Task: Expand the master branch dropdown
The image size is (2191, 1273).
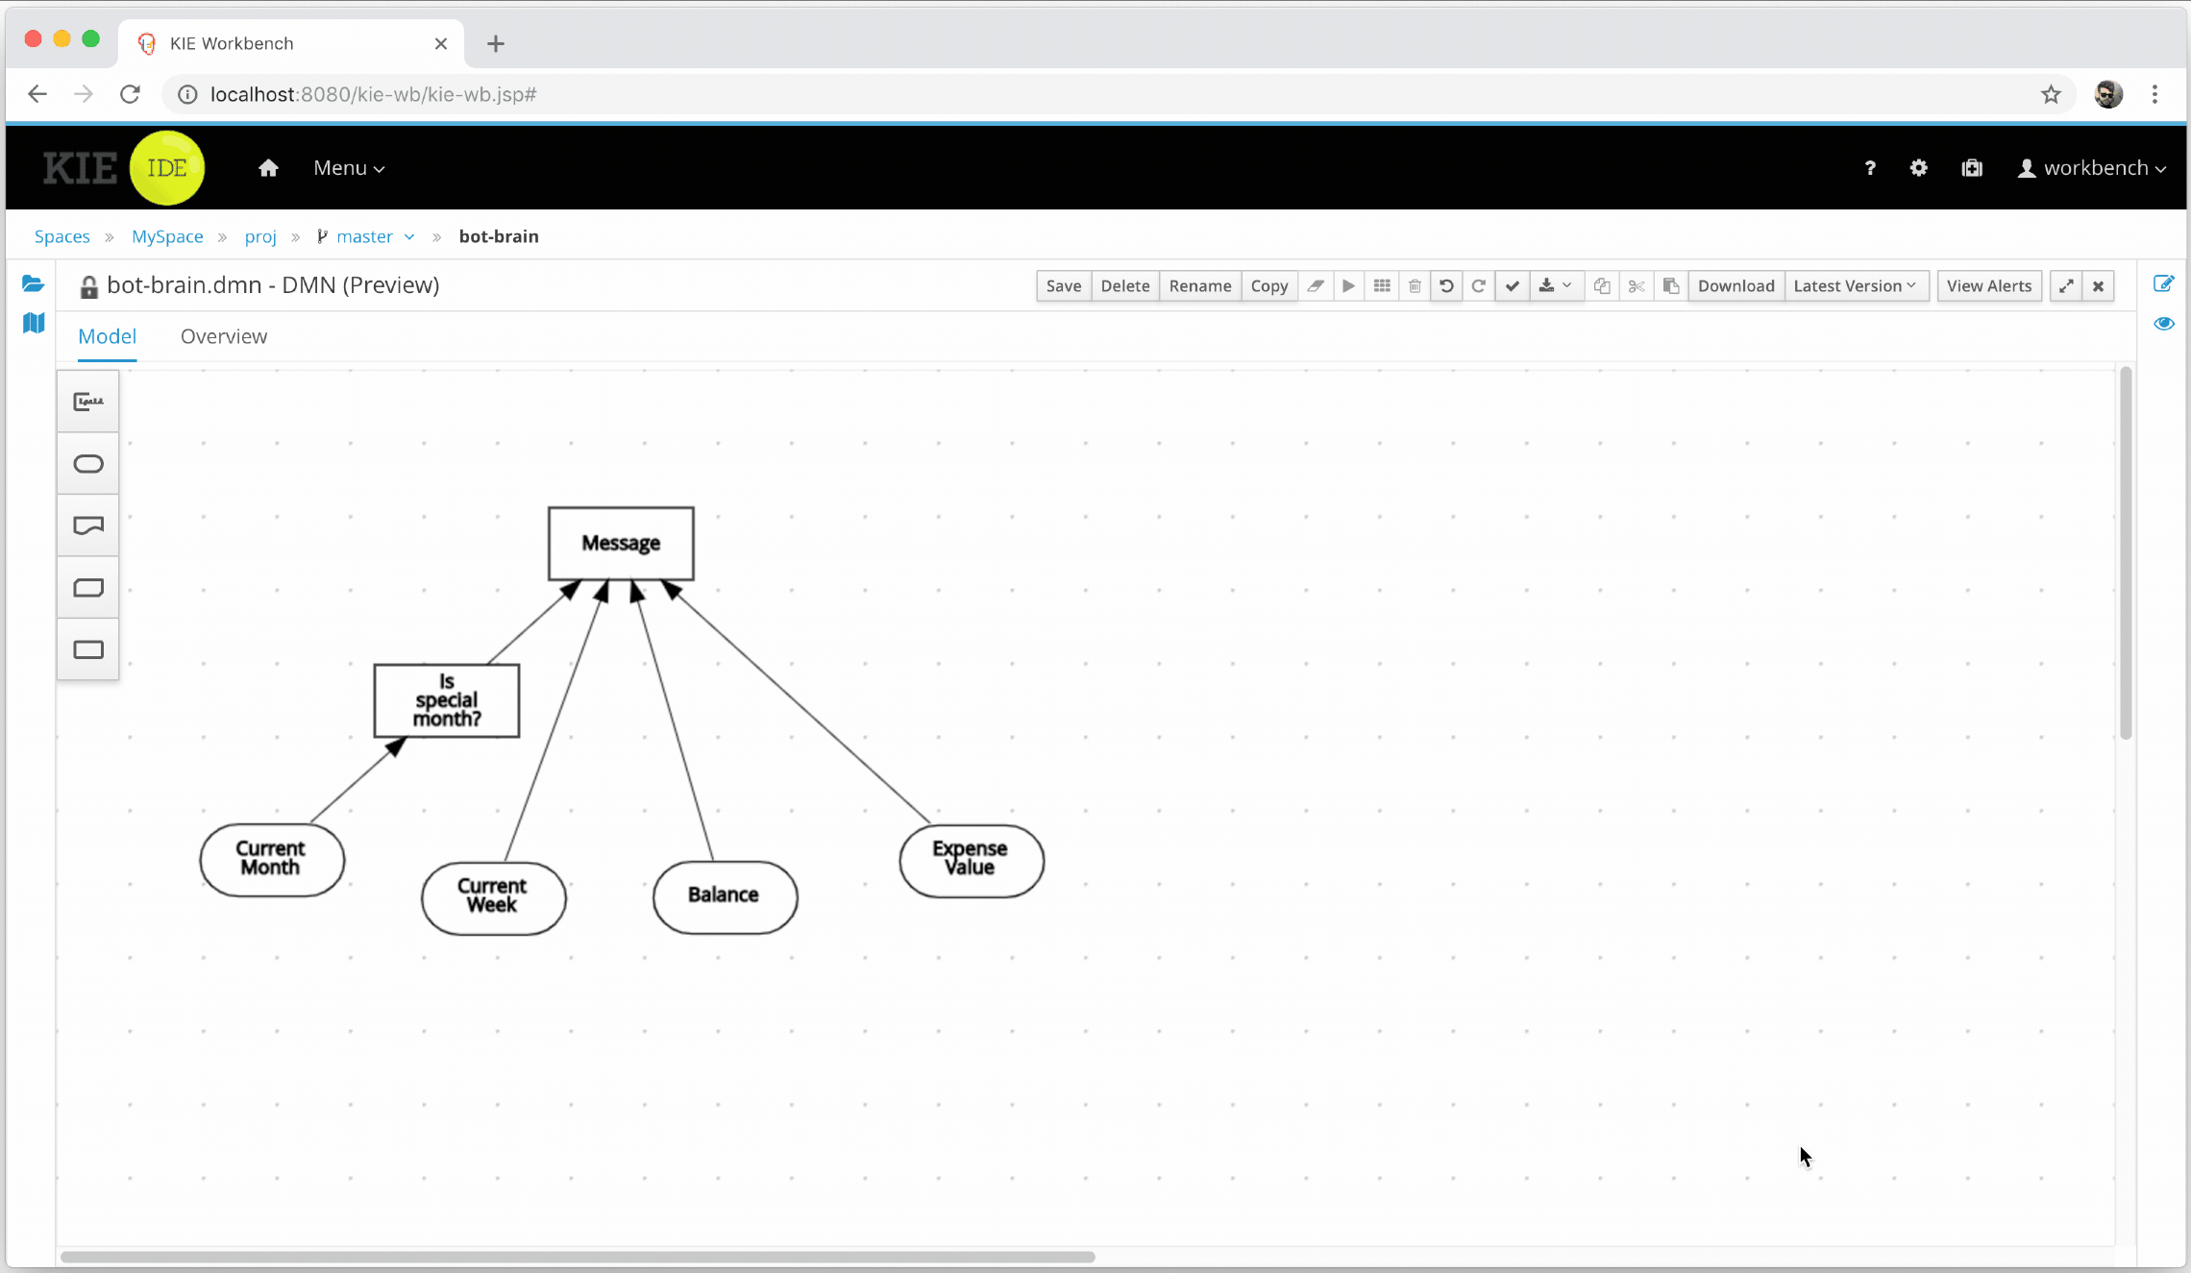Action: coord(366,236)
